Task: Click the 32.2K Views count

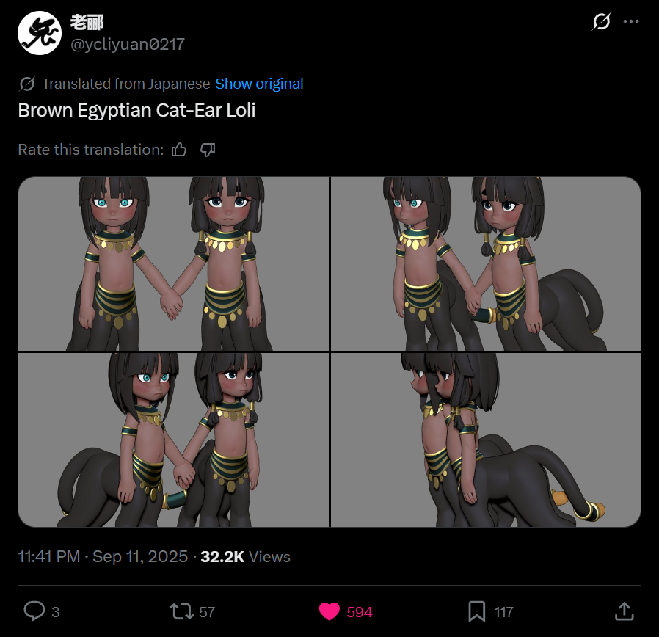Action: click(x=245, y=557)
